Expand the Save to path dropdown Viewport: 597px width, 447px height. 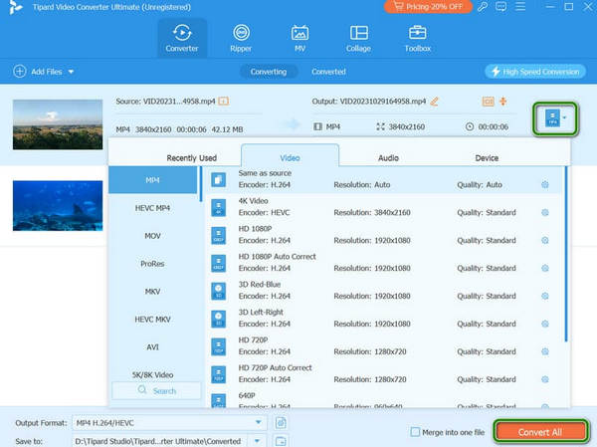click(x=257, y=441)
